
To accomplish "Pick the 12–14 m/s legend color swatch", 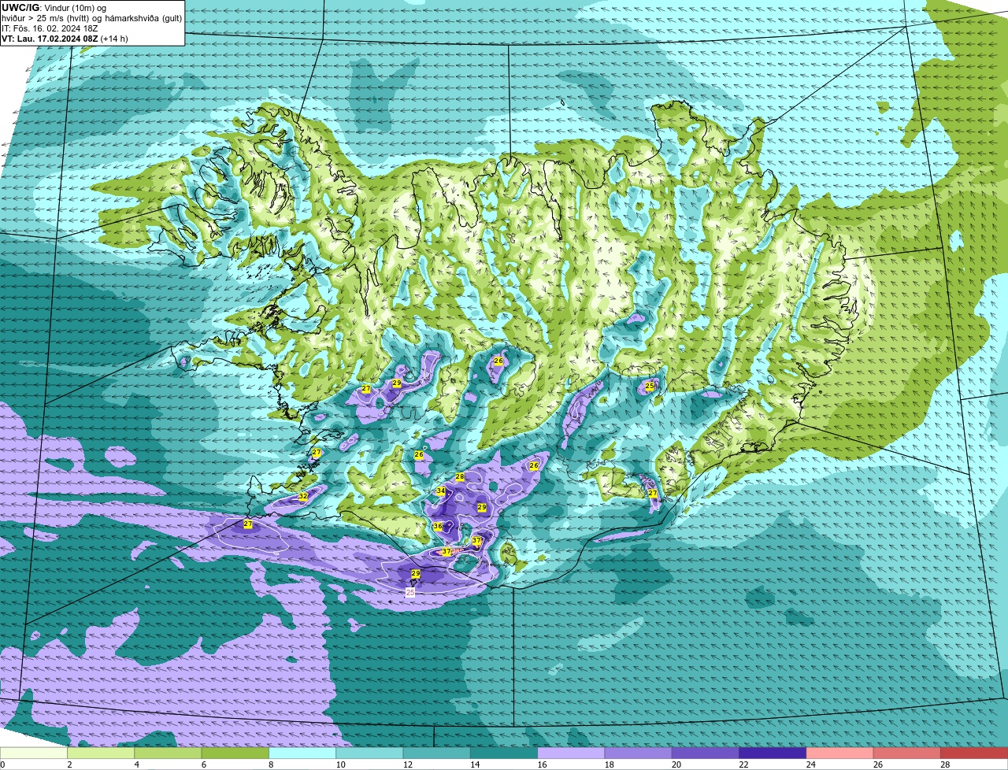I will [437, 753].
